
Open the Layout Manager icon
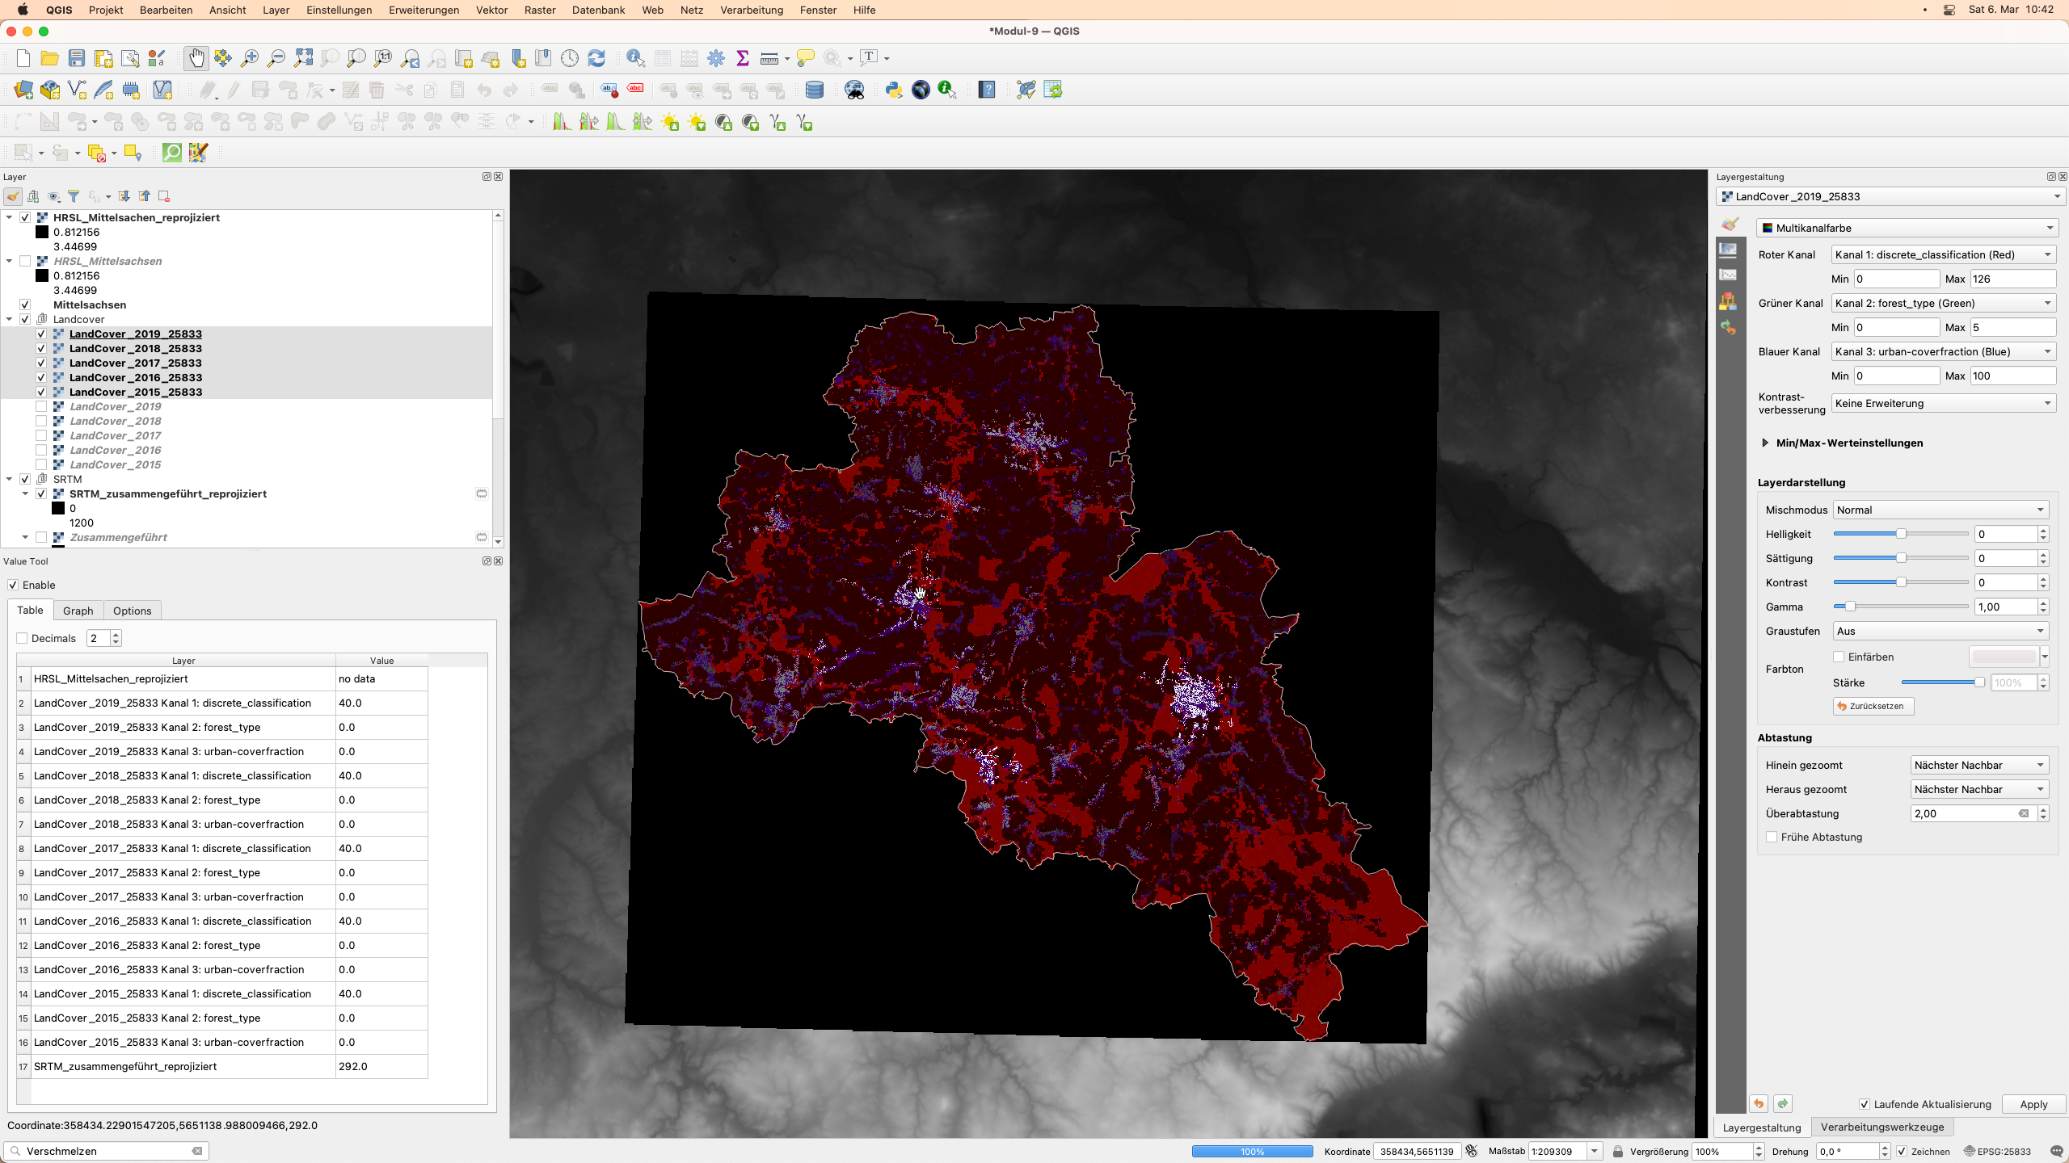(x=130, y=58)
